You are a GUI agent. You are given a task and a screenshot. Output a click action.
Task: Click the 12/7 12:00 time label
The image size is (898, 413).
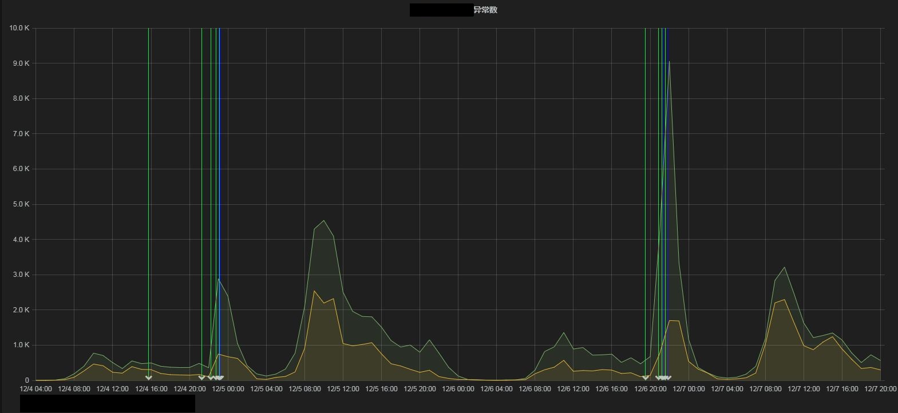(x=804, y=389)
